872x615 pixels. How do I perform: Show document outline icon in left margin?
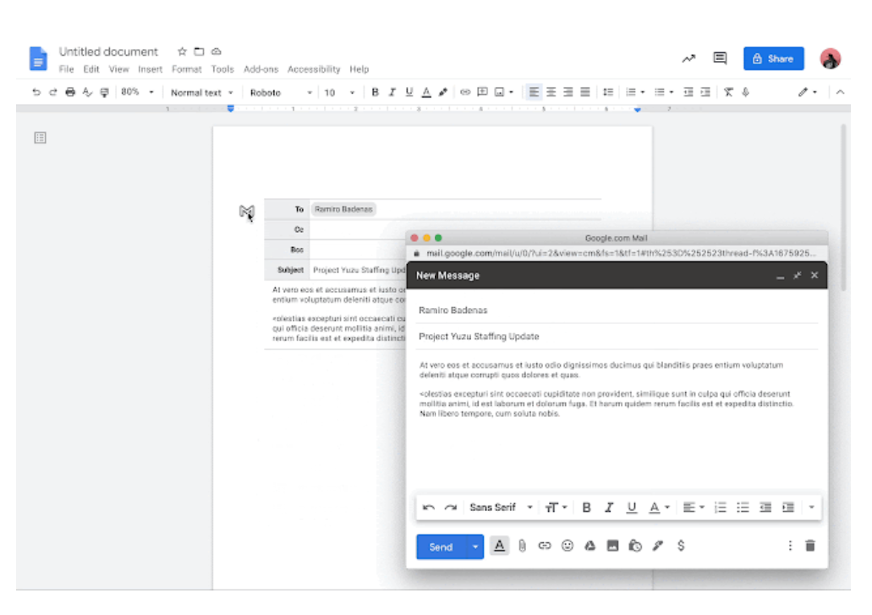40,137
